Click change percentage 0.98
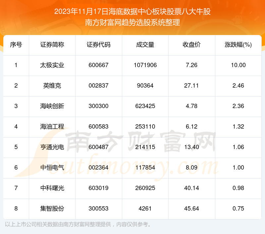 tap(238, 188)
